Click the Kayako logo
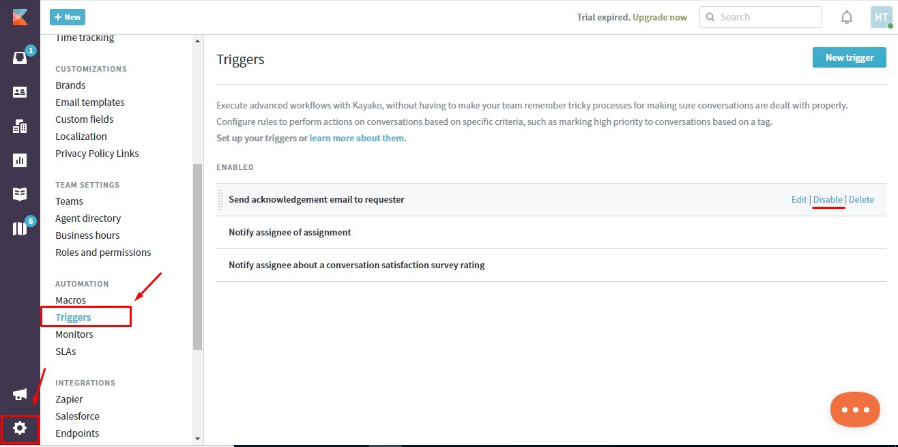 pyautogui.click(x=20, y=17)
